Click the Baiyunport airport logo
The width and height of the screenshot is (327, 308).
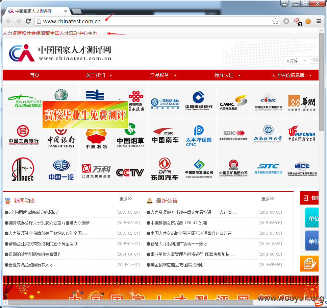tap(25, 101)
